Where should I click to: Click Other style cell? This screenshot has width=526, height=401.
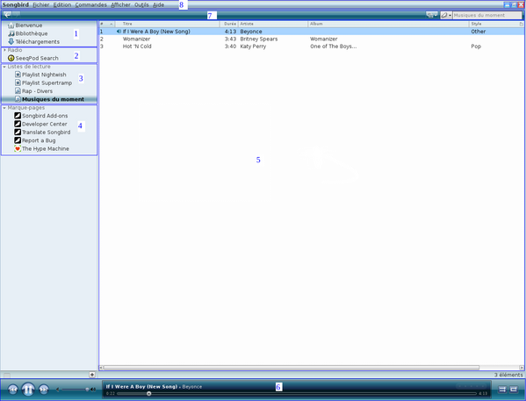(478, 32)
